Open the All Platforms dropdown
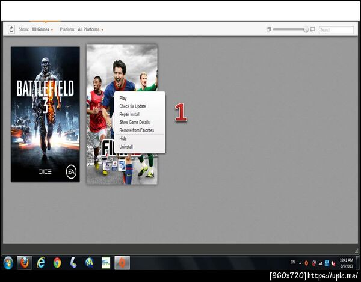 90,29
